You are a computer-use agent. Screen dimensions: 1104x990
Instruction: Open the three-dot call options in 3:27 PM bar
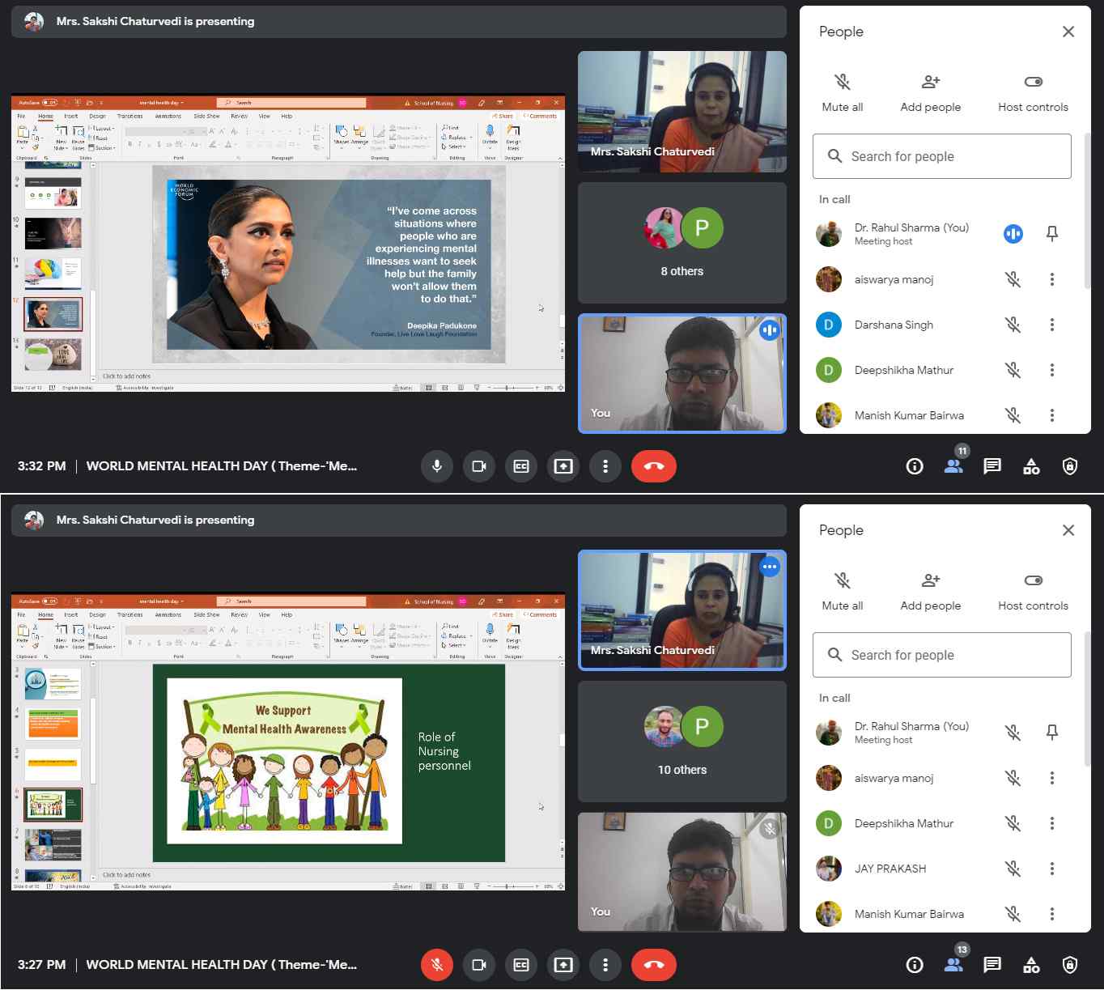pos(605,965)
